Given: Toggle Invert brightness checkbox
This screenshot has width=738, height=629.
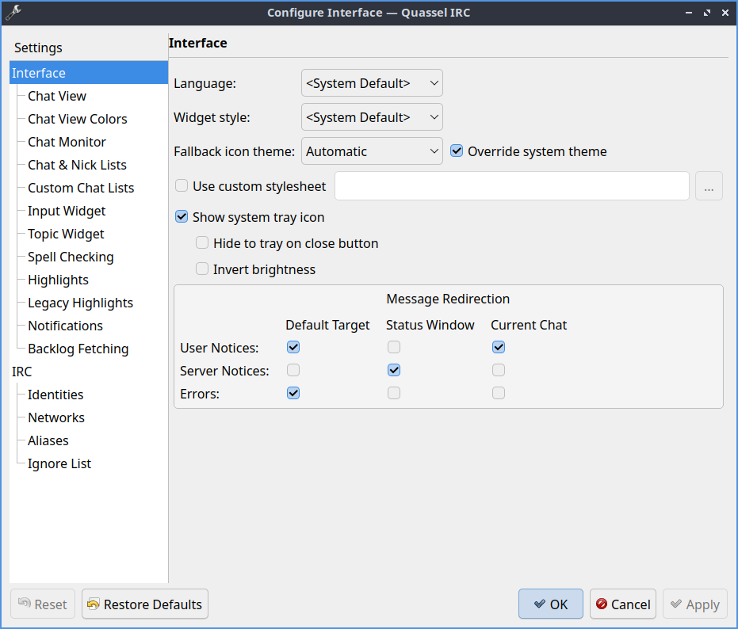Looking at the screenshot, I should click(202, 269).
